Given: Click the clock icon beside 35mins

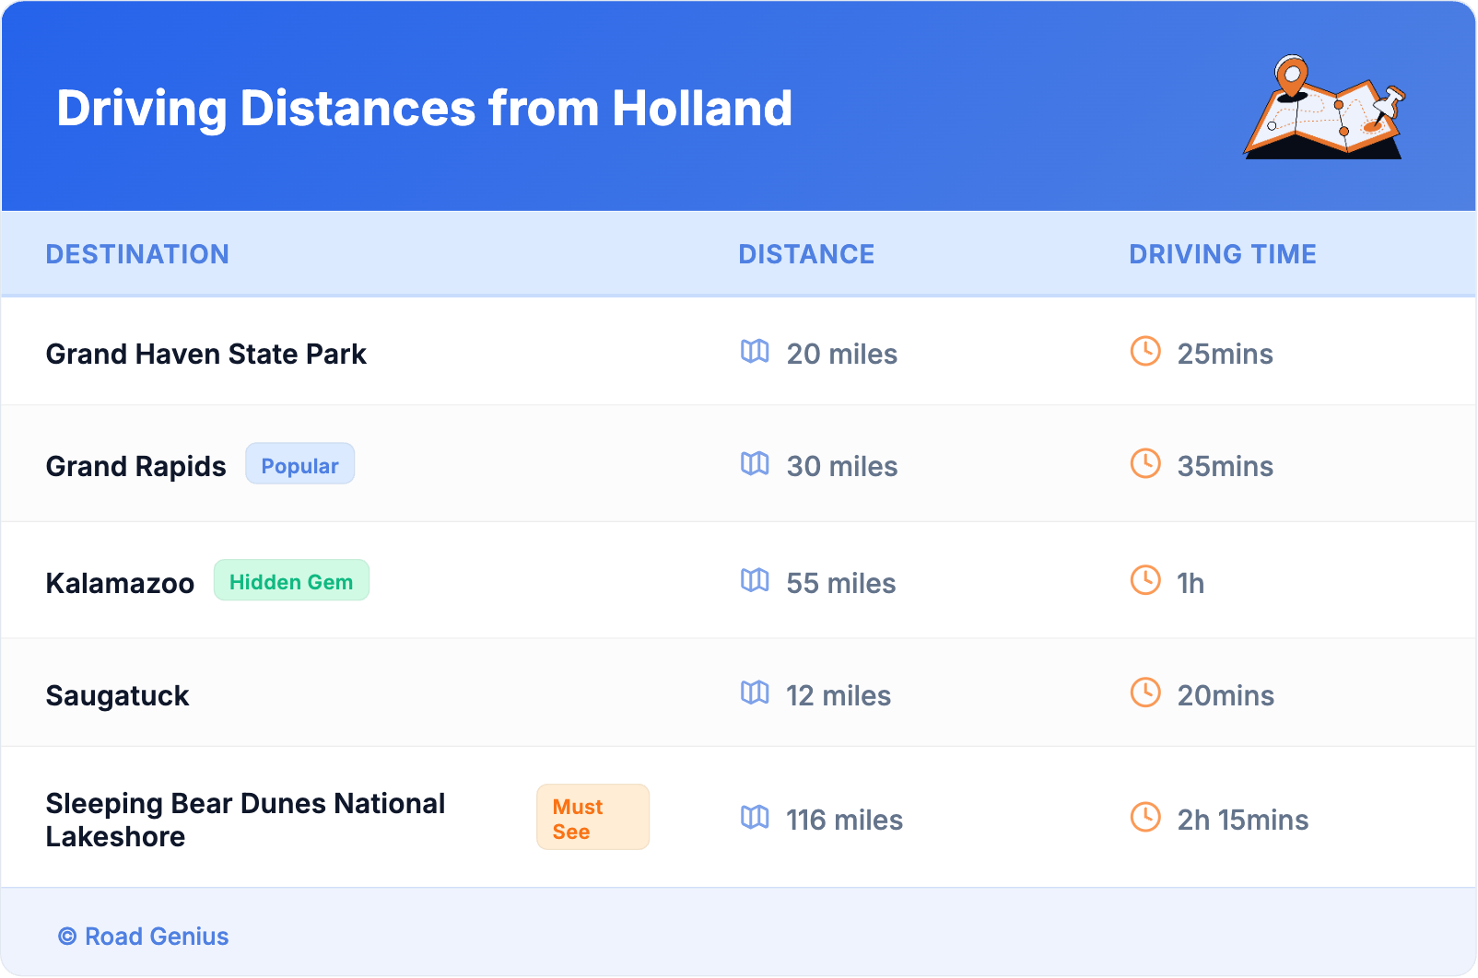Looking at the screenshot, I should click(x=1145, y=464).
